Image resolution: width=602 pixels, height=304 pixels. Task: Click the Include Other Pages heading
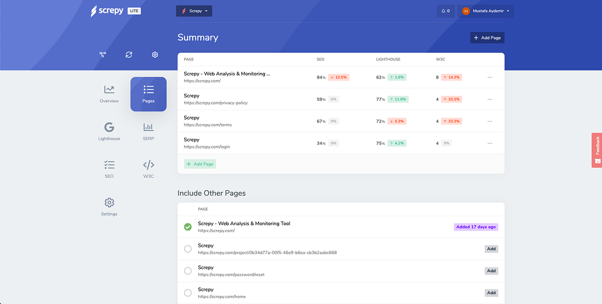(x=211, y=193)
